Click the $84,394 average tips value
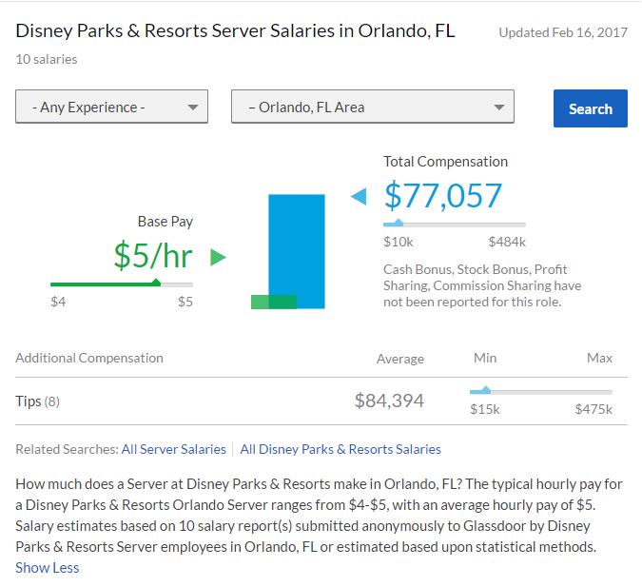The image size is (642, 587). [389, 401]
